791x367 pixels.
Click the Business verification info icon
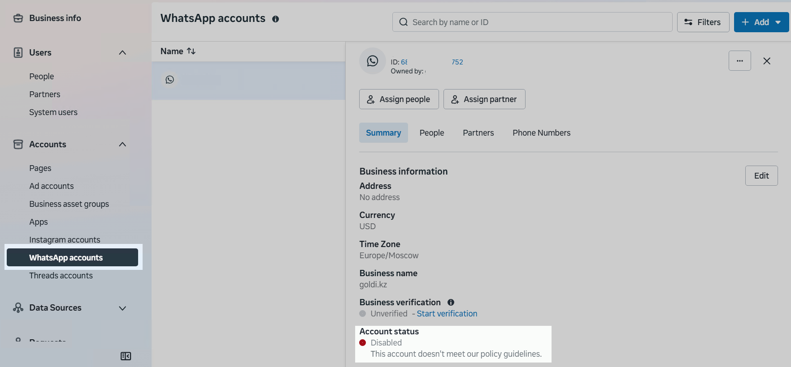(451, 303)
